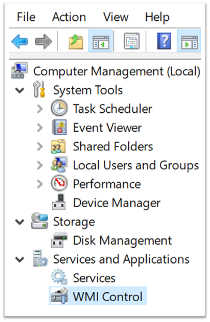Image resolution: width=210 pixels, height=322 pixels.
Task: Click the blue Back arrow
Action: coord(20,42)
